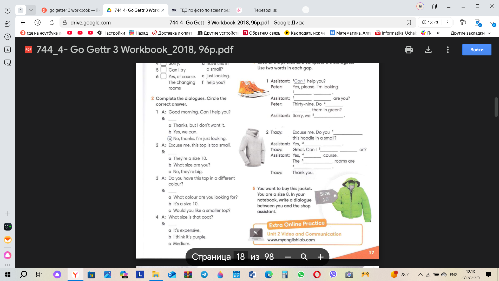The width and height of the screenshot is (499, 281).
Task: Zoom out with the minus button
Action: (x=288, y=257)
